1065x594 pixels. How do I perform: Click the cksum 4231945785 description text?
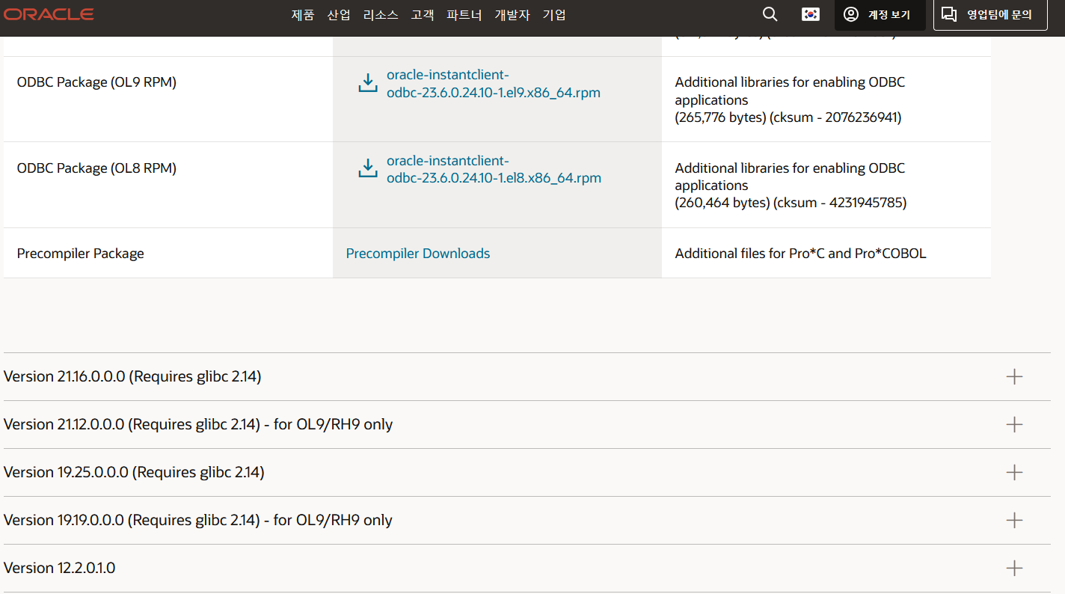click(791, 185)
